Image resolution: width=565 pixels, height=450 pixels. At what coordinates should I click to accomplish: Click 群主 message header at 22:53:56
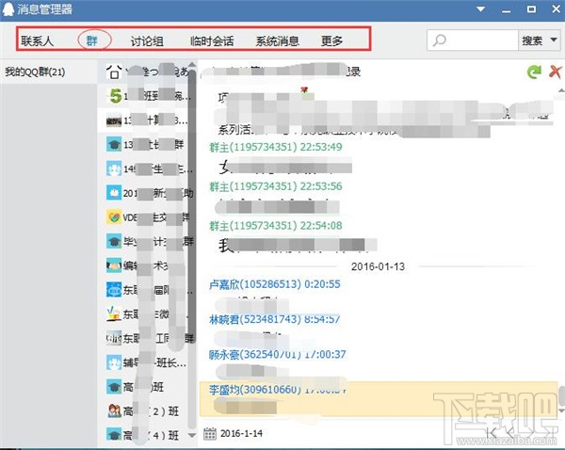click(276, 186)
